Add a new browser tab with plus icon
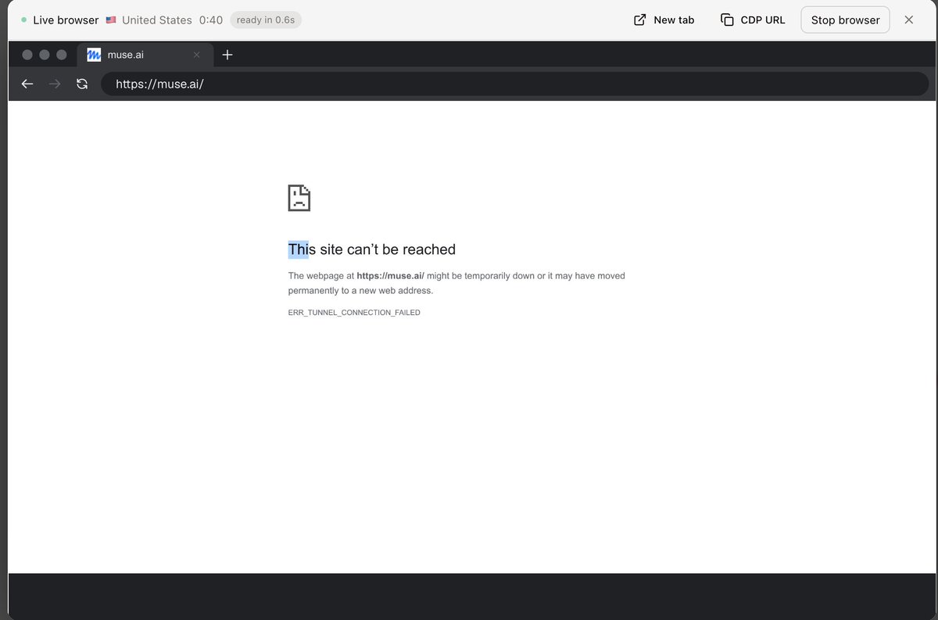 tap(227, 55)
